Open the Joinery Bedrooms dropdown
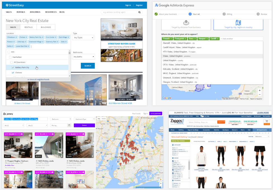This screenshot has width=273, height=190. coord(61,119)
